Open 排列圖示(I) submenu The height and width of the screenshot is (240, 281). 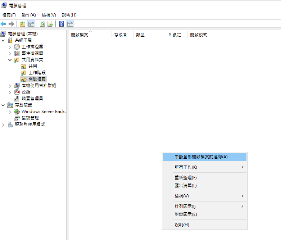[205, 207]
